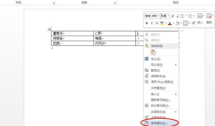The width and height of the screenshot is (215, 126).
Task: Click the bullet list icon
Action: (183, 16)
